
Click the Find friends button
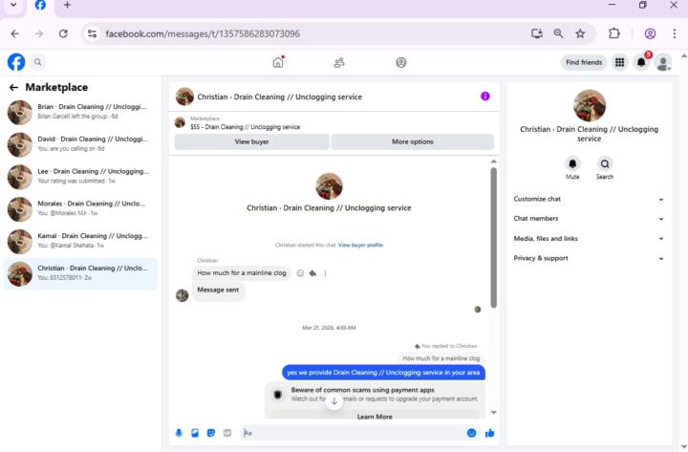tap(584, 62)
